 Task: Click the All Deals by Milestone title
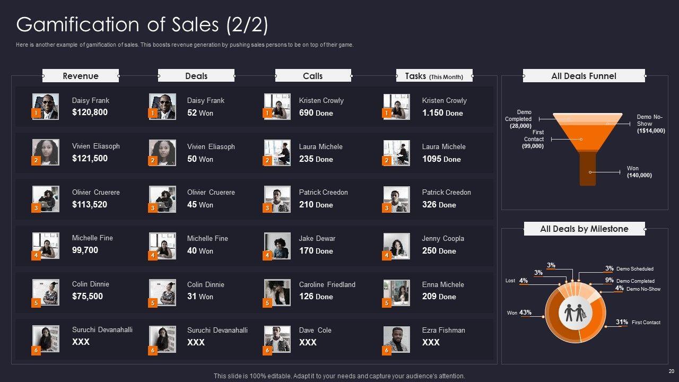584,229
